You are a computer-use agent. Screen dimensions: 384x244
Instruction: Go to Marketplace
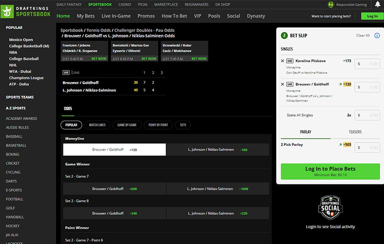[166, 4]
